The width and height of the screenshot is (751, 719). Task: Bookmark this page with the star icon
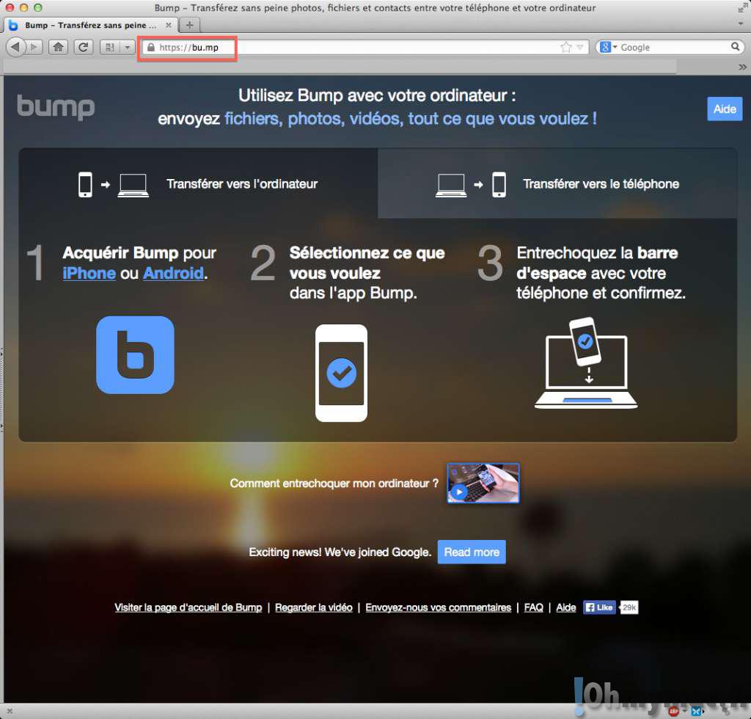[566, 47]
